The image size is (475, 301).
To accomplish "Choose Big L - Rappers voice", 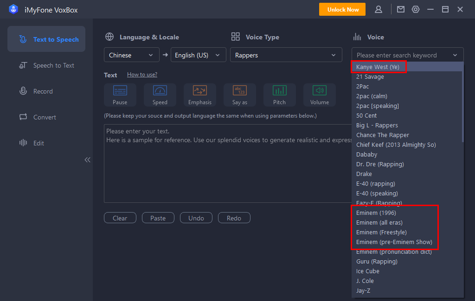I will (407, 125).
